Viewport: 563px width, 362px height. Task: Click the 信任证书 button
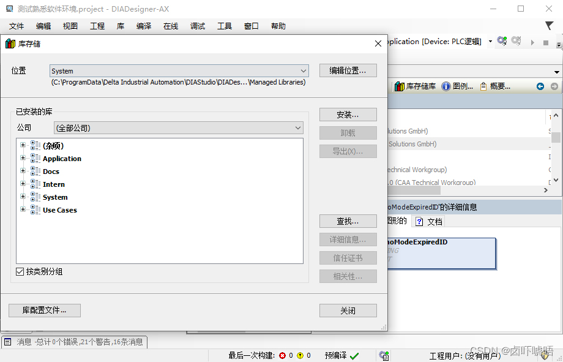coord(348,258)
